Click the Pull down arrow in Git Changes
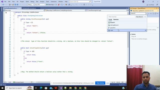Screen dimensions: 160x90 (151, 13)
